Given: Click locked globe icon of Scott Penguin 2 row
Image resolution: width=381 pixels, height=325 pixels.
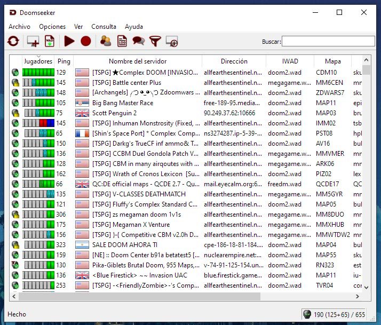Looking at the screenshot, I should pyautogui.click(x=15, y=113).
